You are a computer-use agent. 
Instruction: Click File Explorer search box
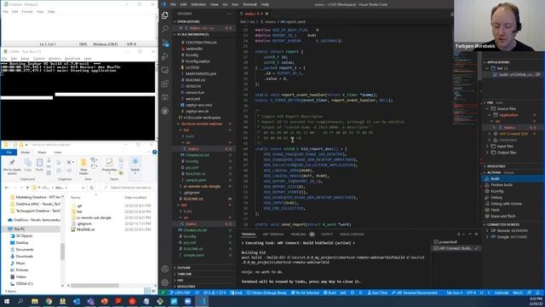coord(128,188)
